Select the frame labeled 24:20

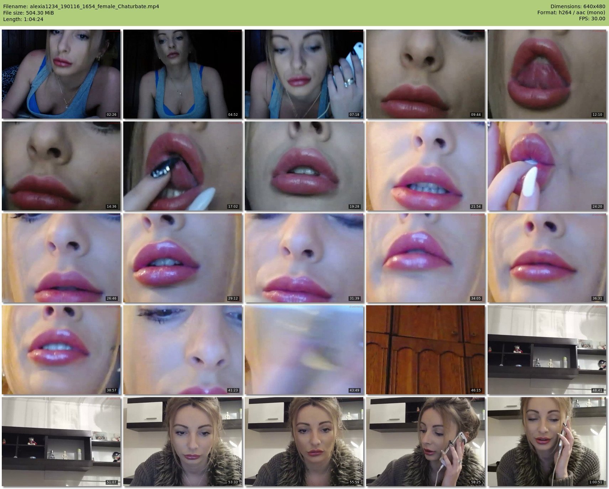[x=547, y=166]
